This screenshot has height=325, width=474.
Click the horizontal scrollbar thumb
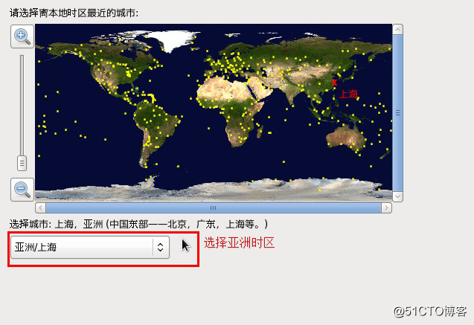[214, 207]
